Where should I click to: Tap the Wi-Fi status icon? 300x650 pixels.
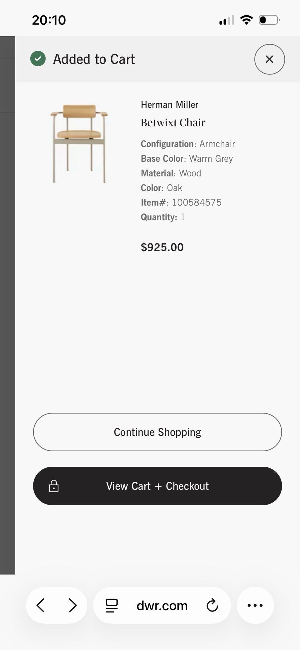[246, 20]
